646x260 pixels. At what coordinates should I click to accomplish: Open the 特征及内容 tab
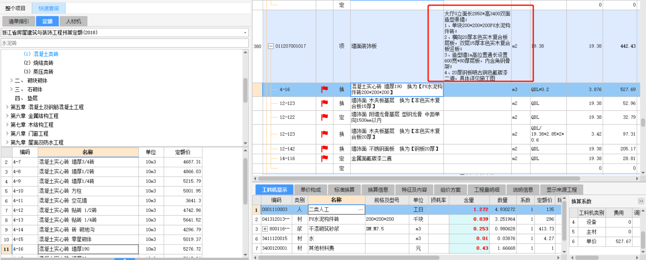coord(414,190)
